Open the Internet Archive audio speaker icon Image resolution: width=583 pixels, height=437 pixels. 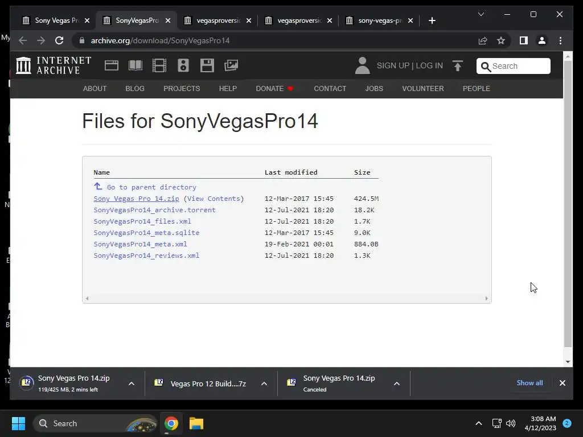pyautogui.click(x=183, y=65)
